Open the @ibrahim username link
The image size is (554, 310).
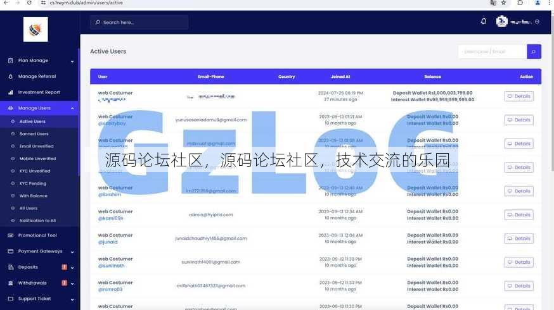[x=110, y=195]
